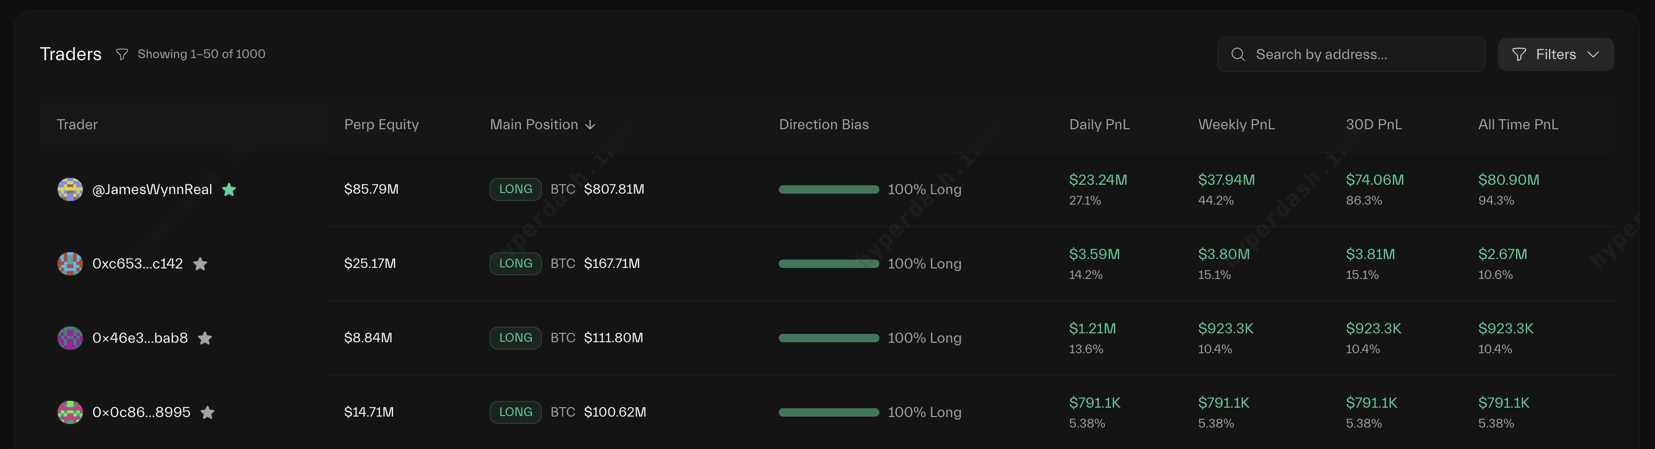Screen dimensions: 1655x449
Task: Click Direction Bias bar for 0xc653...c142
Action: [829, 264]
